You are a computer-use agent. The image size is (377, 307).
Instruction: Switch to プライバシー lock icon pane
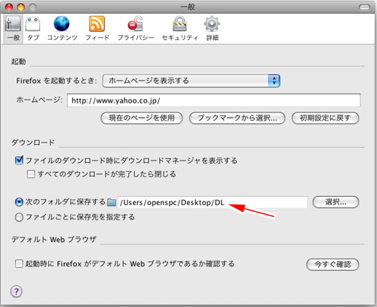tap(135, 23)
